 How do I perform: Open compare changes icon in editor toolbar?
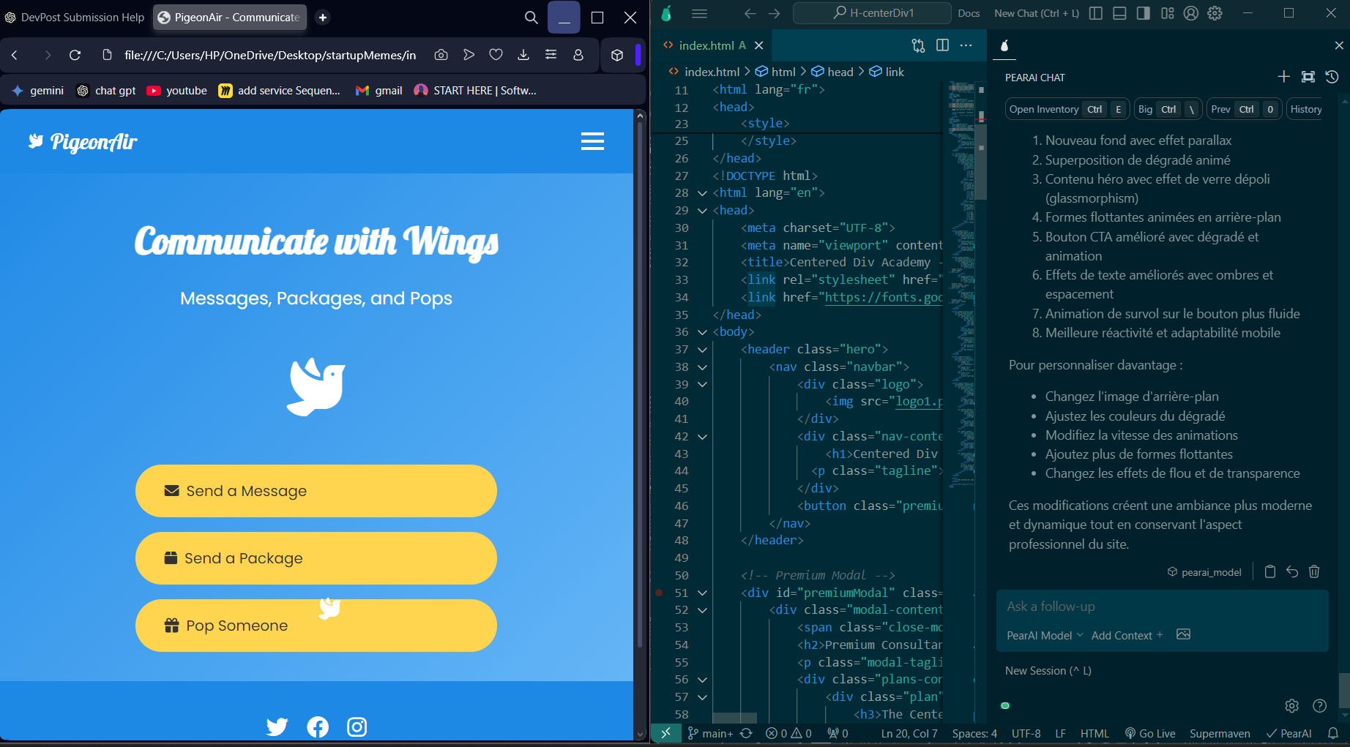point(918,45)
